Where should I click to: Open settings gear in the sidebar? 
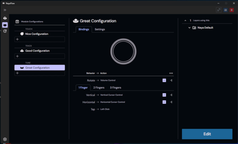[x=5, y=139]
